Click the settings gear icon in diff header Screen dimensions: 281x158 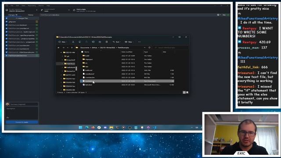[218, 15]
